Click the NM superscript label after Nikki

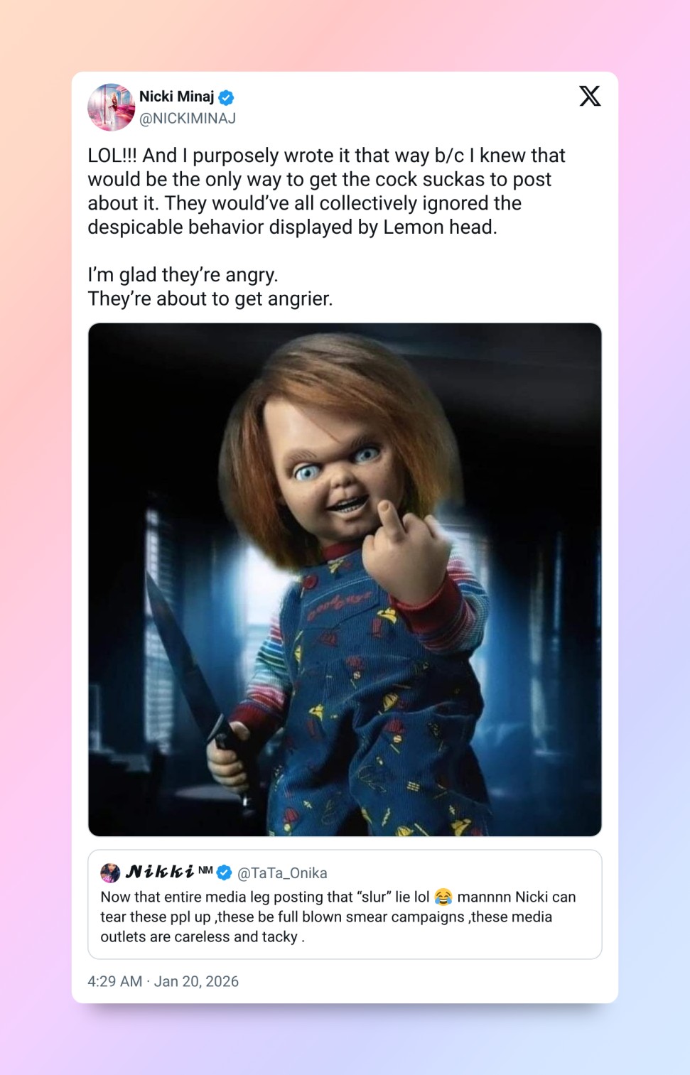pyautogui.click(x=205, y=870)
